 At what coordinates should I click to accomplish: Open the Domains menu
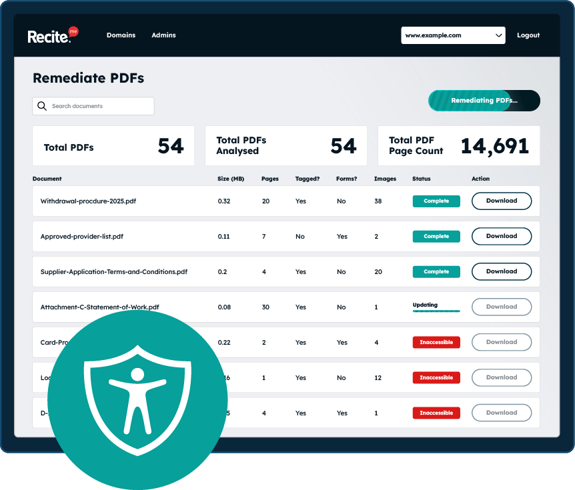(121, 35)
